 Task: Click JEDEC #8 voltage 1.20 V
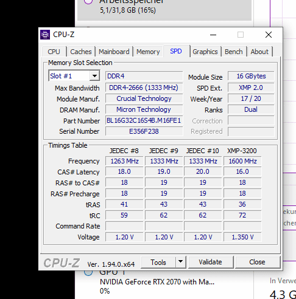click(x=124, y=237)
